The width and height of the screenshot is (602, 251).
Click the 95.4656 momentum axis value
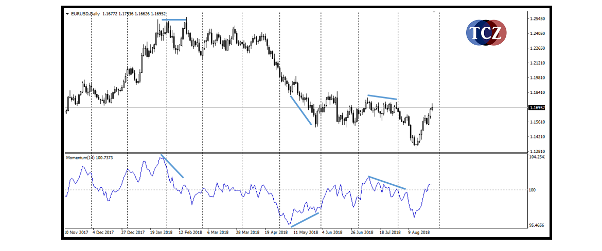(x=537, y=225)
